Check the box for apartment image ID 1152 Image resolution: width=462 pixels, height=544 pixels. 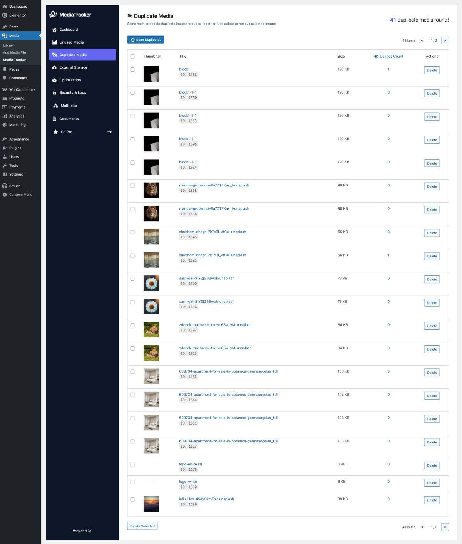click(132, 372)
